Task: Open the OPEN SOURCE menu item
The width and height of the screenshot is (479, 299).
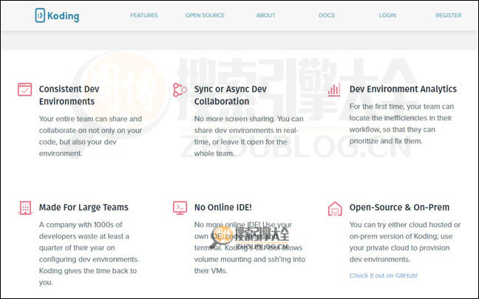Action: 205,16
